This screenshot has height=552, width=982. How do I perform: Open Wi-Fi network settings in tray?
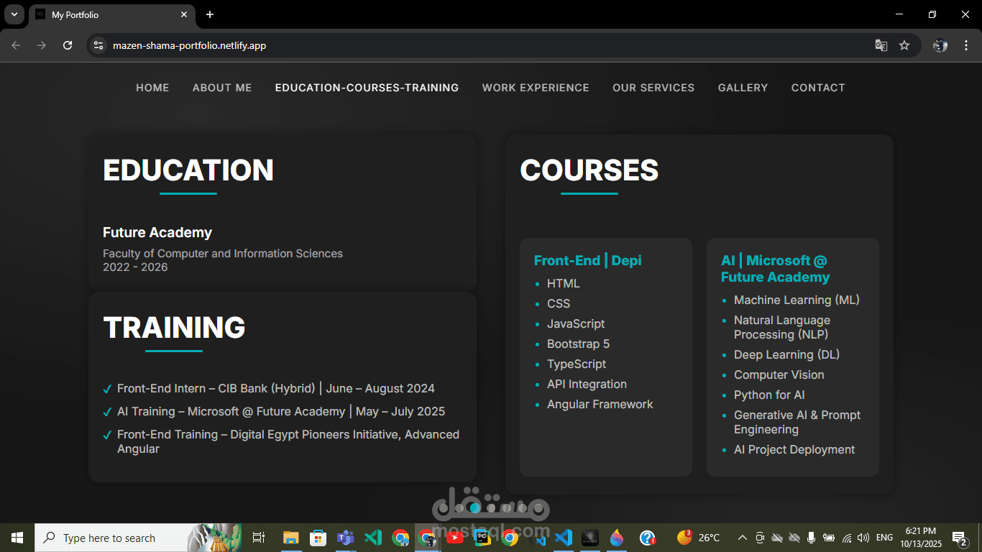click(847, 538)
